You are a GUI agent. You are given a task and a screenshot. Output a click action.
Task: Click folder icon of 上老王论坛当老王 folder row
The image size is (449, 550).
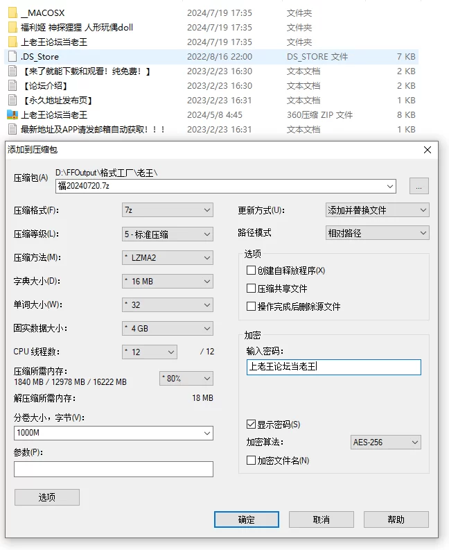[x=12, y=42]
